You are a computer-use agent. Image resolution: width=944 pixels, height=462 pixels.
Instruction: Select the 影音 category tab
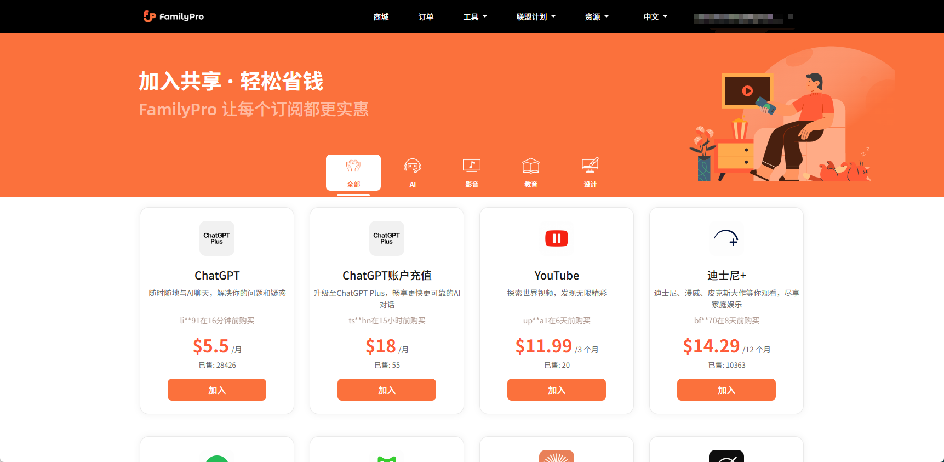(x=472, y=173)
